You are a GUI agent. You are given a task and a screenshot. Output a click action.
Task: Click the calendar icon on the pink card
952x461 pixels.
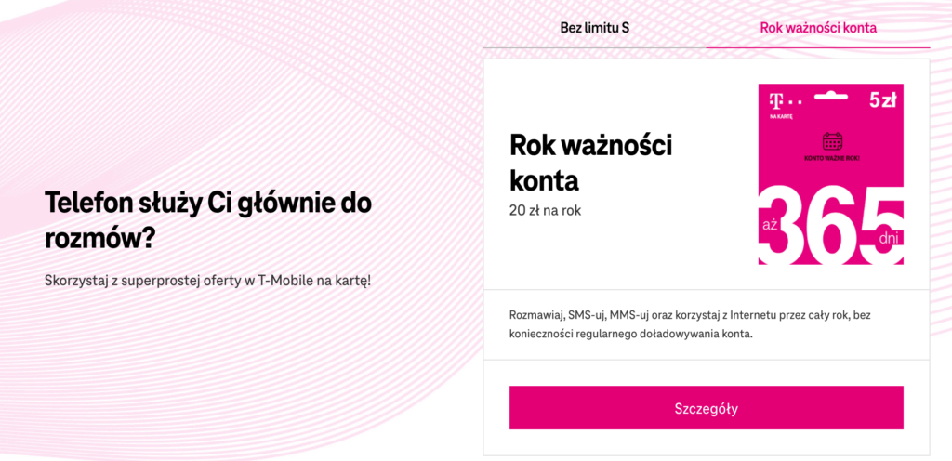coord(831,141)
